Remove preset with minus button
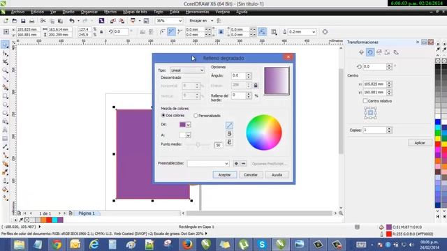The width and height of the screenshot is (447, 251). click(x=243, y=164)
